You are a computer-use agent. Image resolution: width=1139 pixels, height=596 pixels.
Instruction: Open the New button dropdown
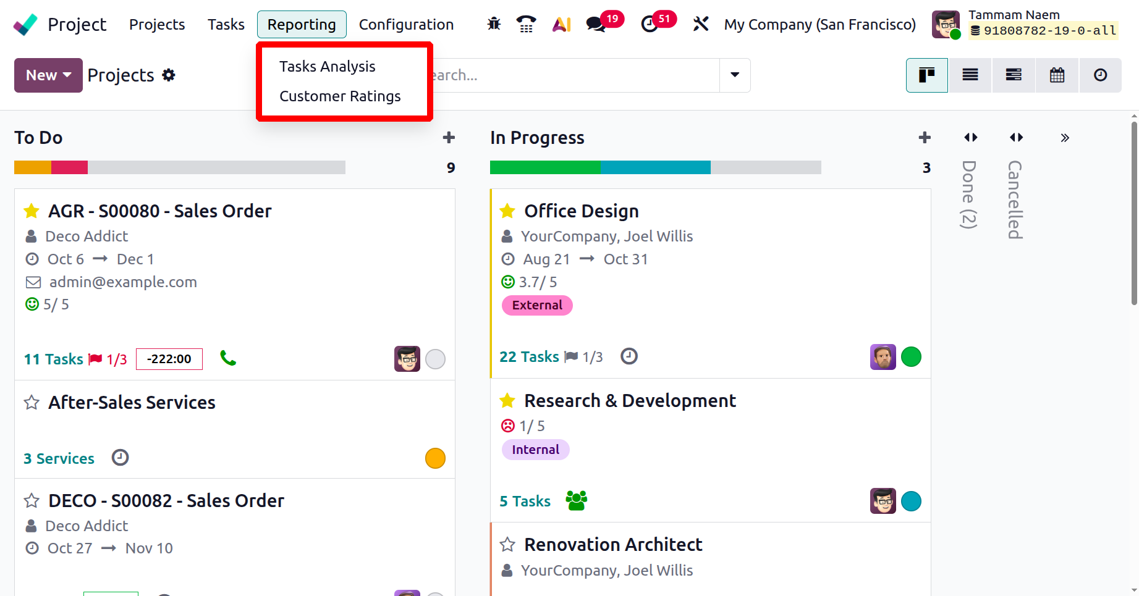(48, 75)
